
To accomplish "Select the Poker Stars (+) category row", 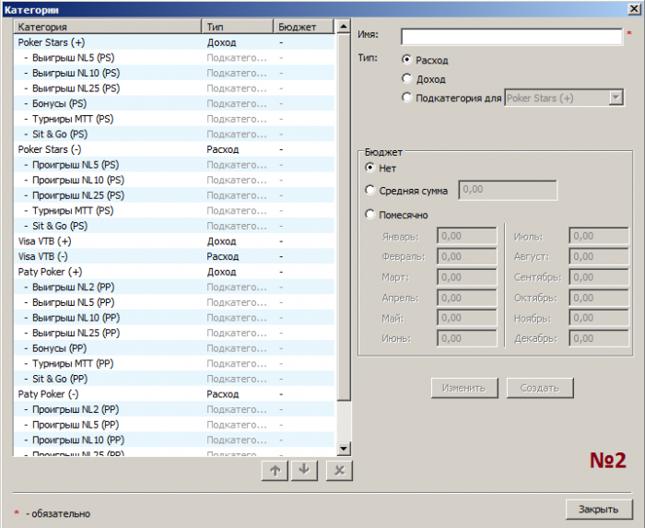I will (x=174, y=42).
